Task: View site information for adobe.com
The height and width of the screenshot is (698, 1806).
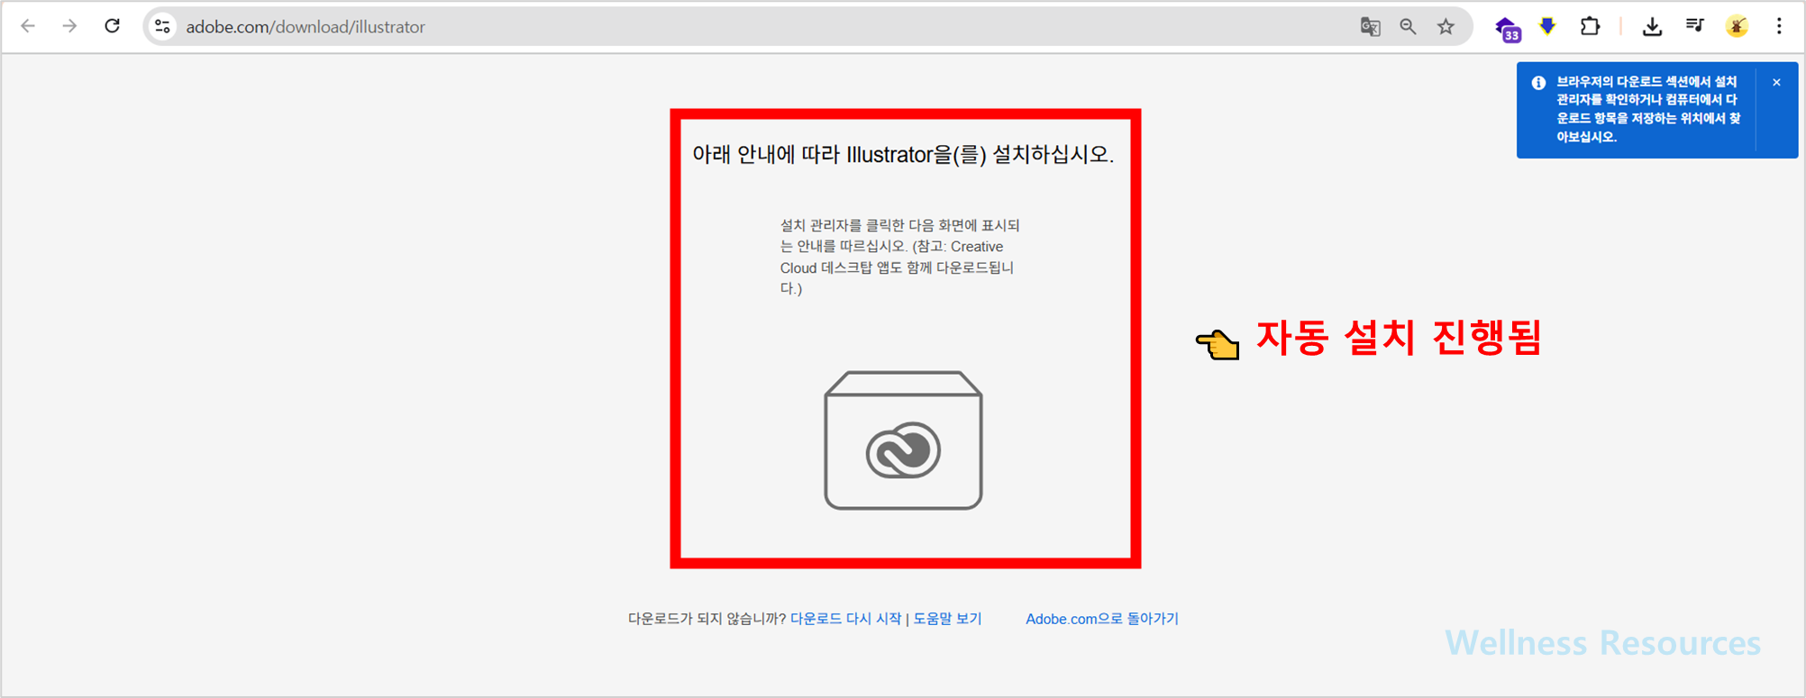Action: 162,26
